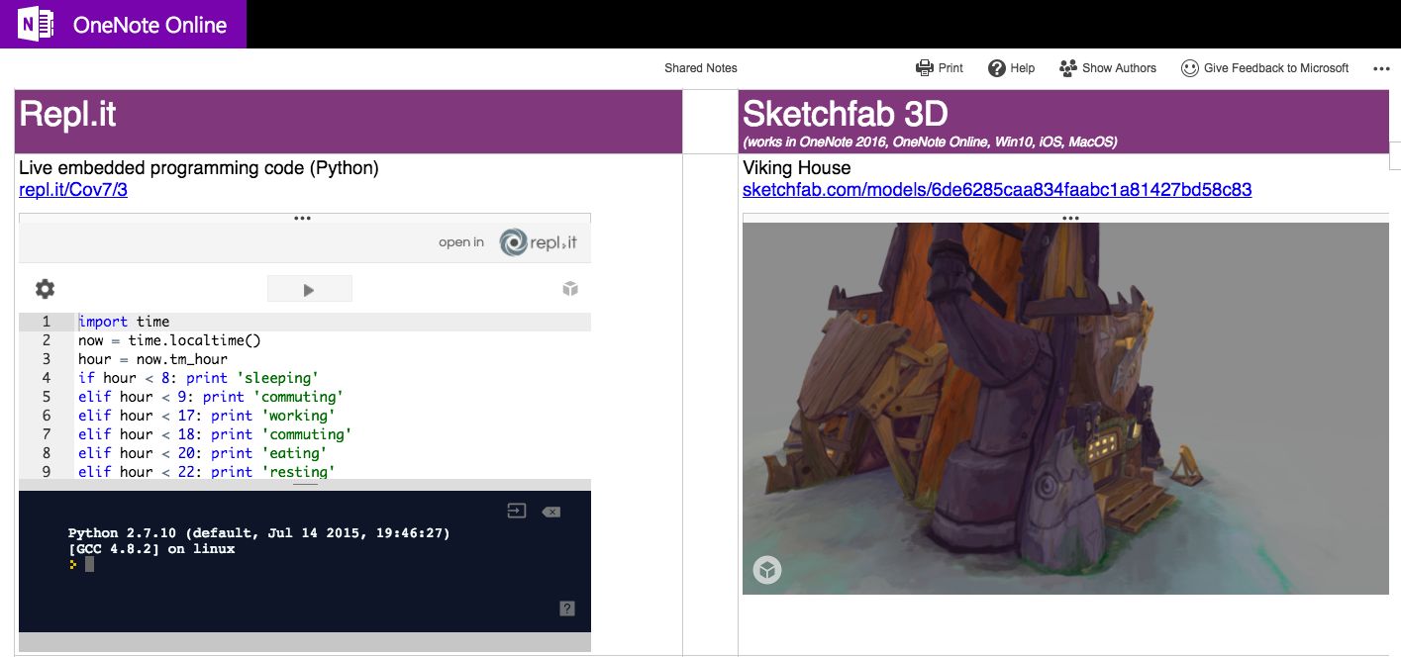This screenshot has width=1401, height=657.
Task: Open Help from the top toolbar
Action: (1011, 68)
